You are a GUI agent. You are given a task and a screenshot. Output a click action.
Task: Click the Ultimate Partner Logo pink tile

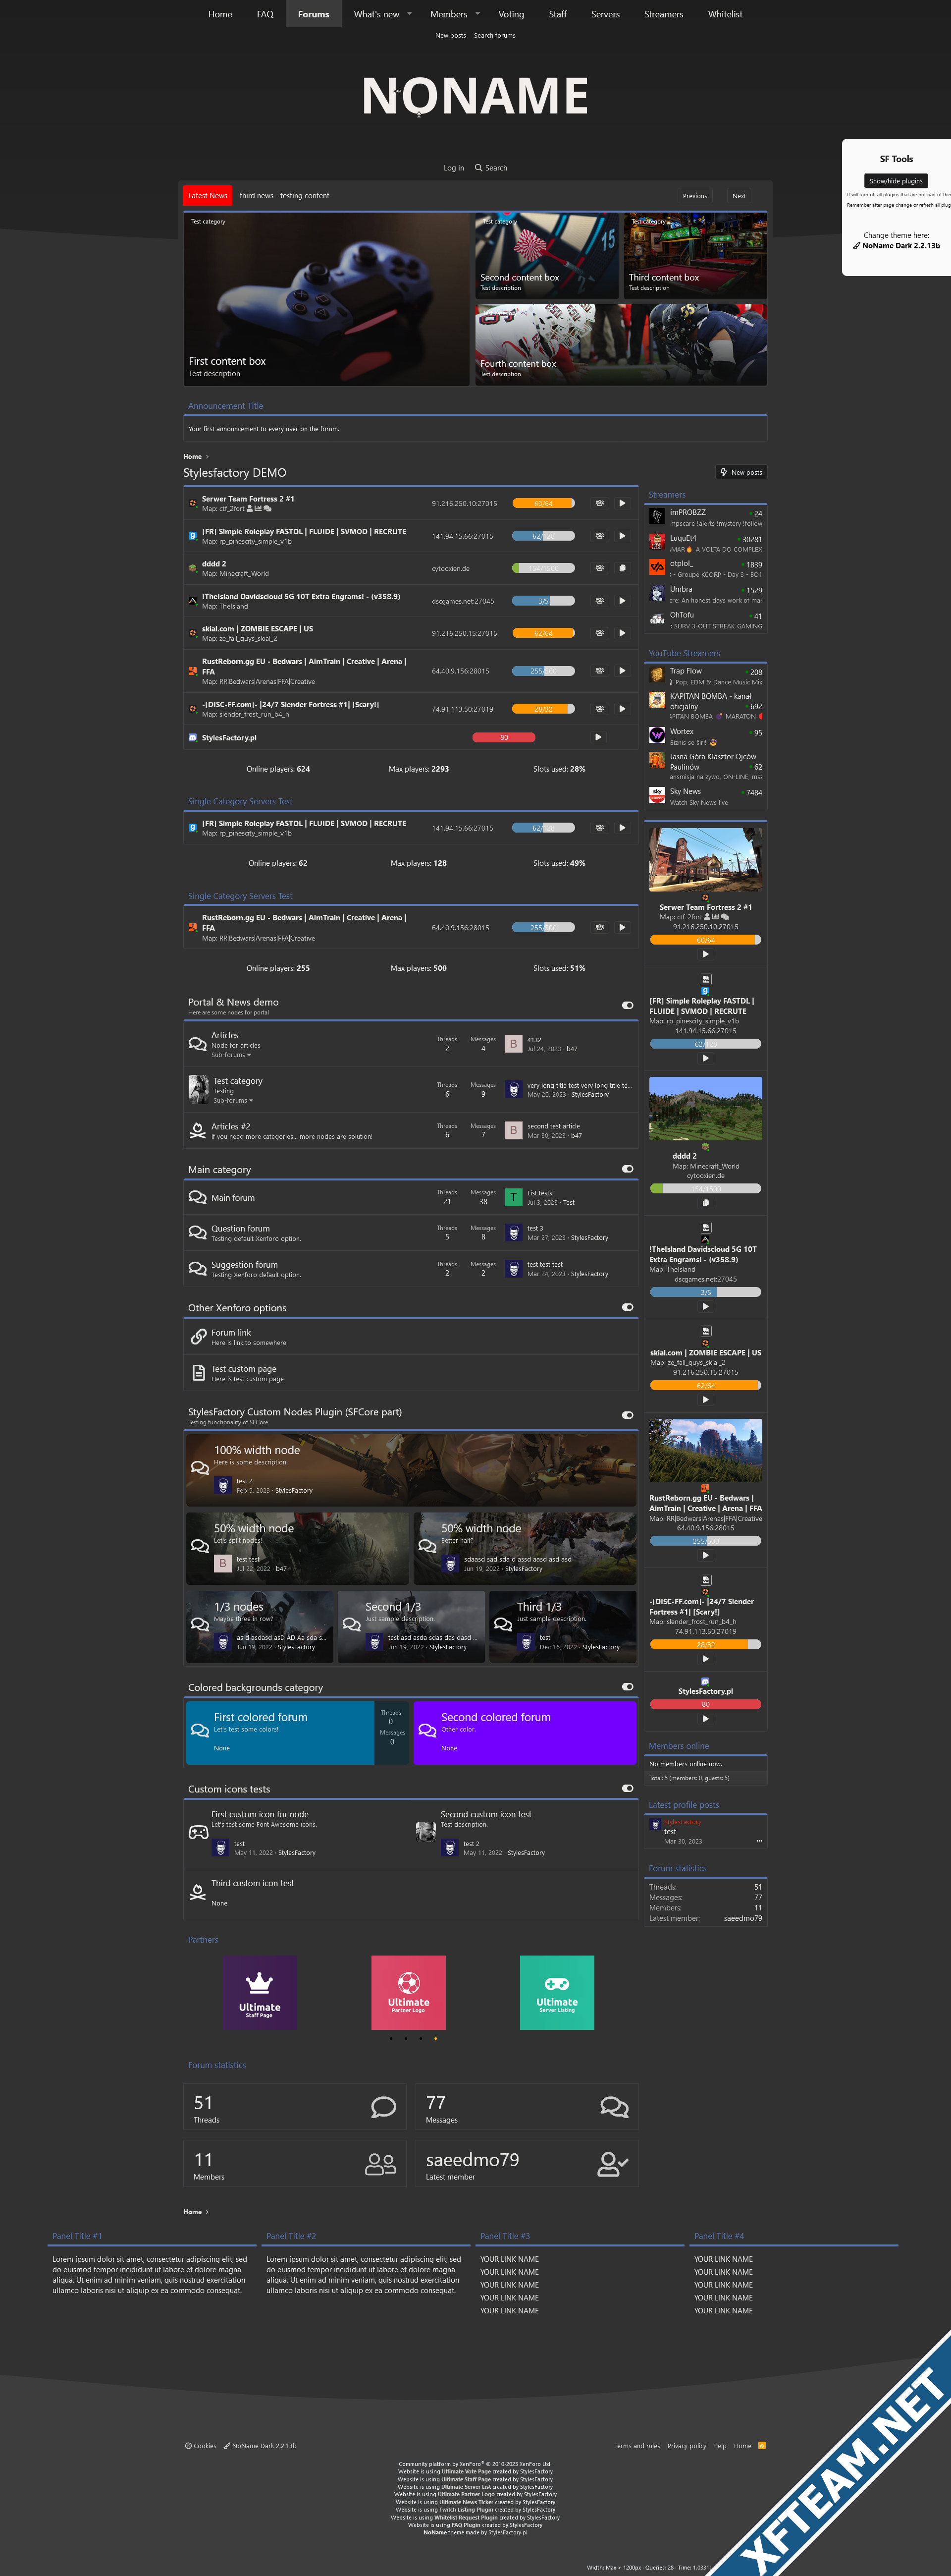coord(409,1992)
